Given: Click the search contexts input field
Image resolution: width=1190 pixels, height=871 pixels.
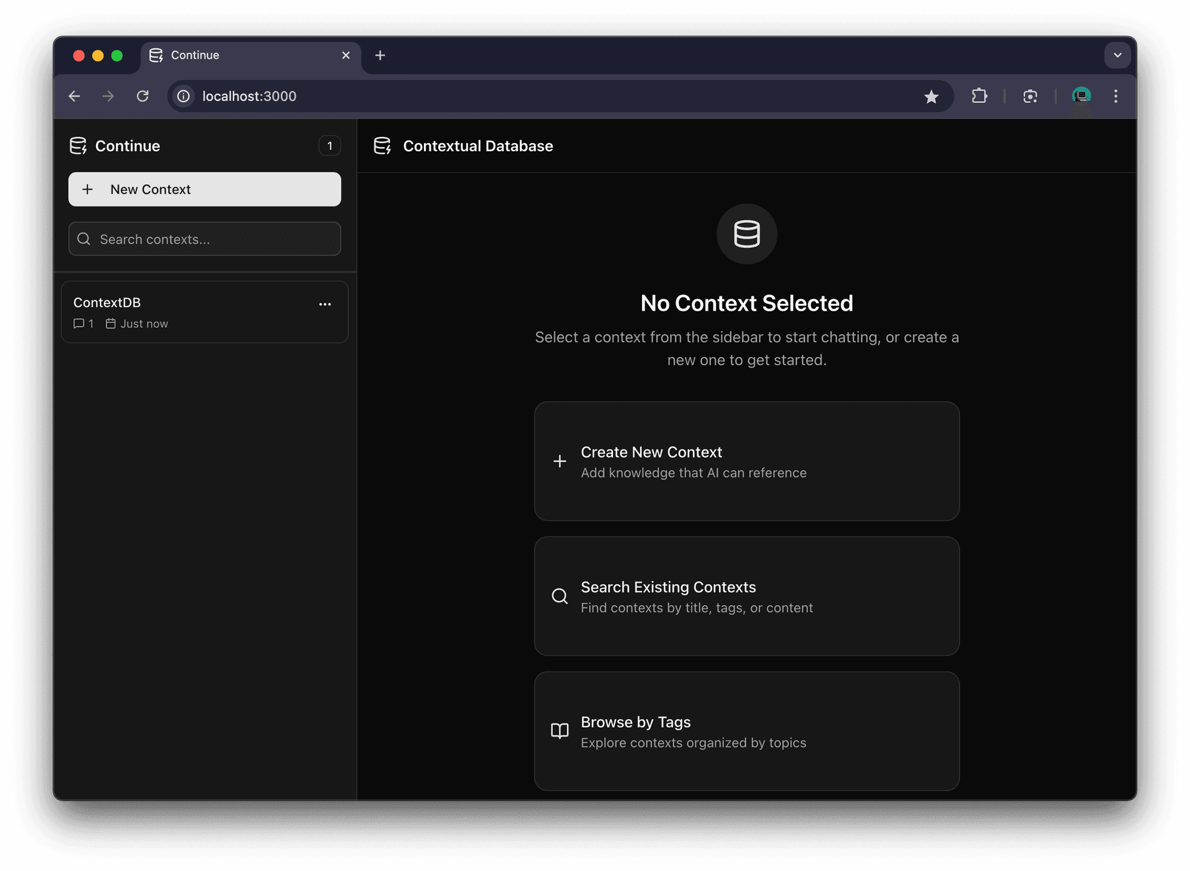Looking at the screenshot, I should click(205, 239).
